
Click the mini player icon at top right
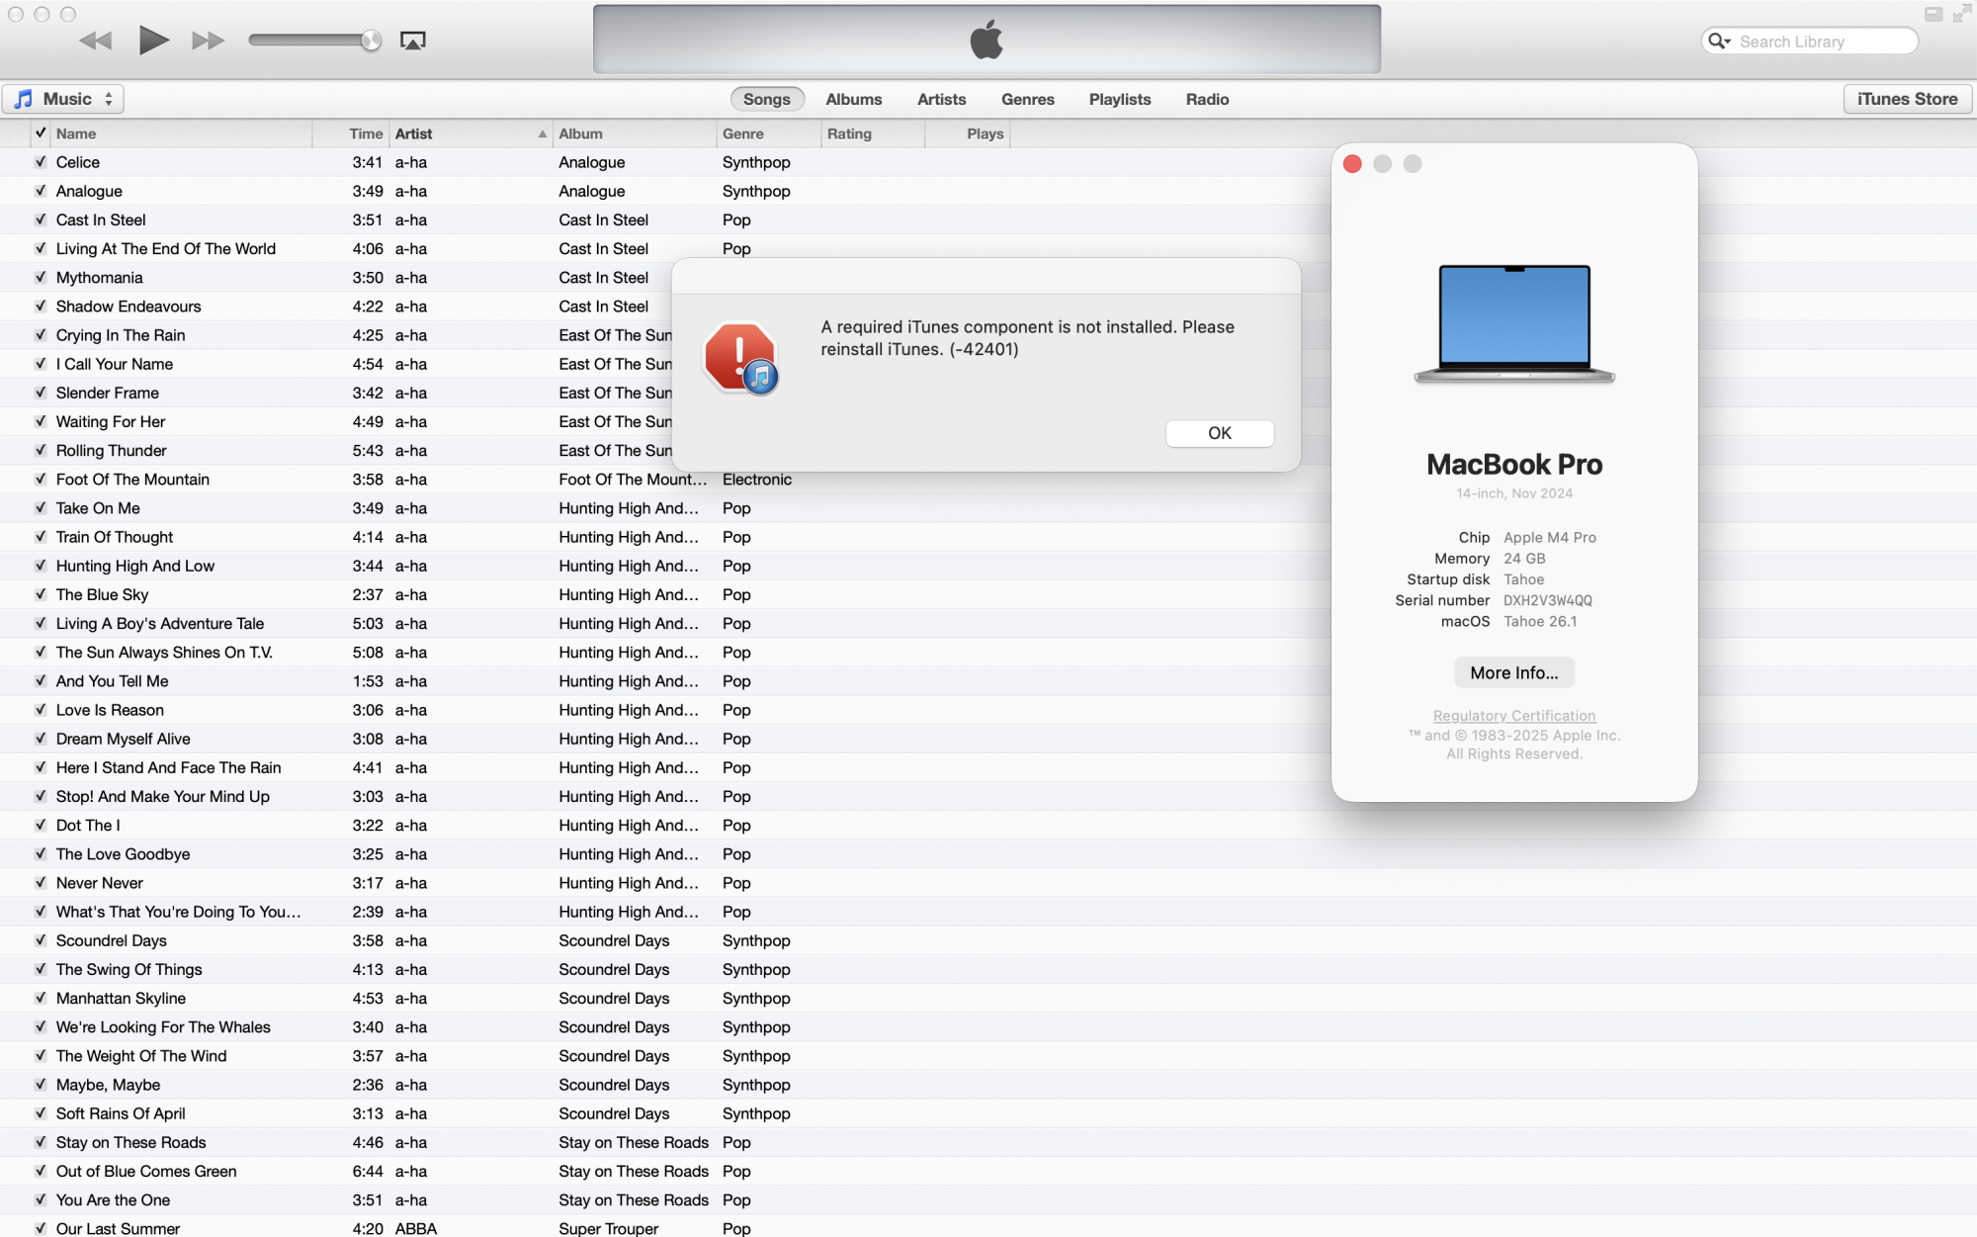pos(1934,14)
